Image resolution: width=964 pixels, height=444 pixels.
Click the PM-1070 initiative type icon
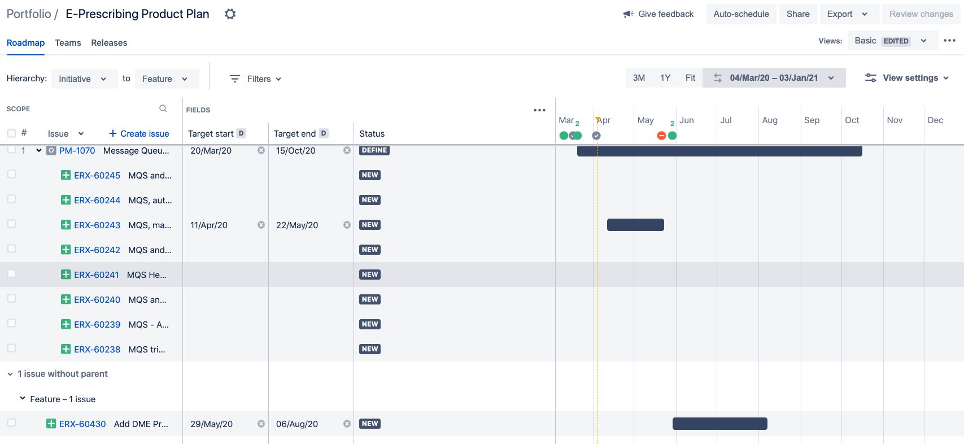(x=51, y=151)
